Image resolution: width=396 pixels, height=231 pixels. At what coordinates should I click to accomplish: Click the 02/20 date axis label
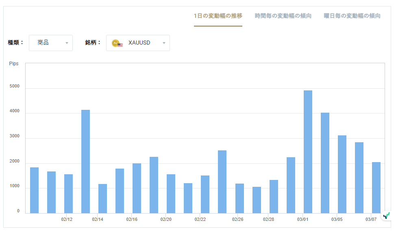click(166, 219)
